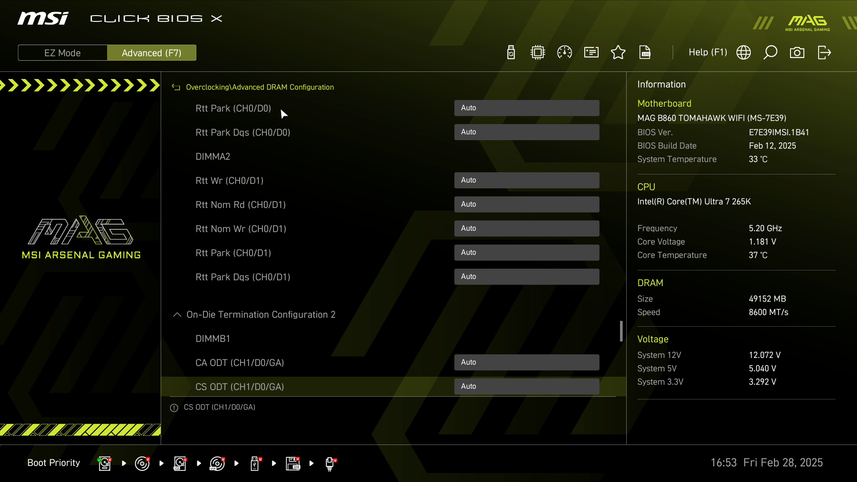Collapse On-Die Termination Configuration 2 section
Viewport: 857px width, 482px height.
(x=177, y=315)
